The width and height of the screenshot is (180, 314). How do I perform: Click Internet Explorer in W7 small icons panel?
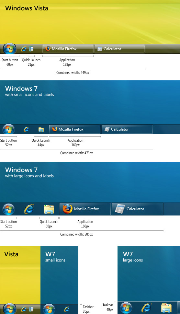(x=67, y=309)
